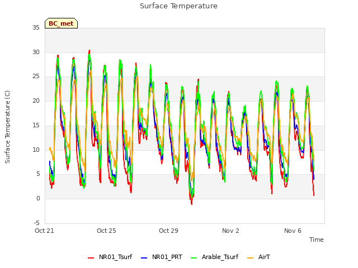The width and height of the screenshot is (358, 268).
Task: Click the -5 y-axis tick label
Action: click(37, 223)
